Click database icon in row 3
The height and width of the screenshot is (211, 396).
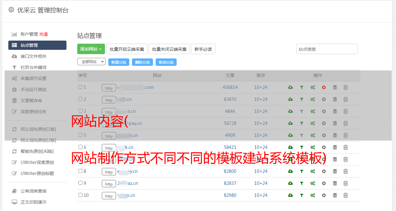point(335,111)
